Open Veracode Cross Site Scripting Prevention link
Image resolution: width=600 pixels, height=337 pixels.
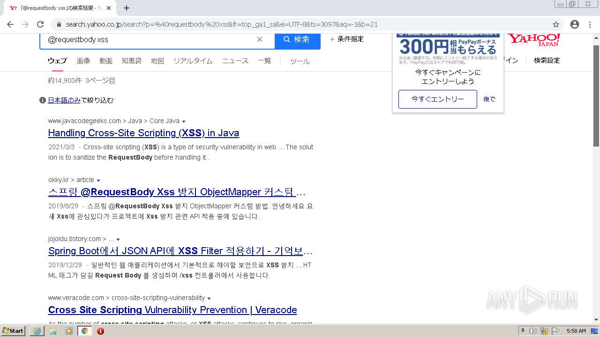click(x=172, y=310)
